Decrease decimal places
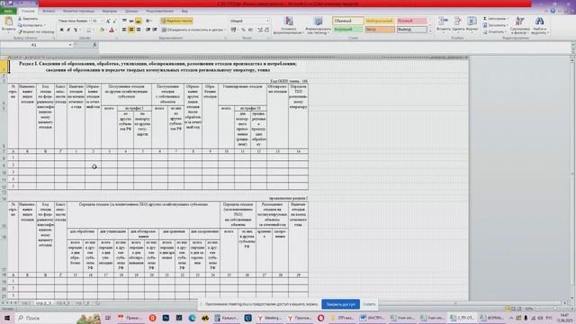Image resolution: width=576 pixels, height=324 pixels. pos(266,30)
